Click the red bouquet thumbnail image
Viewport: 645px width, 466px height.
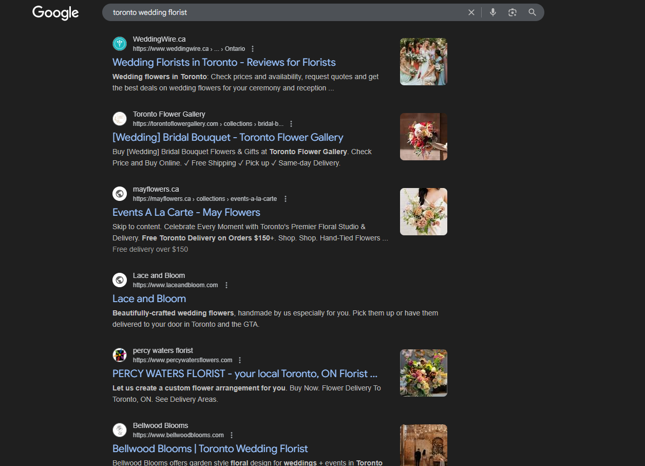coord(423,137)
